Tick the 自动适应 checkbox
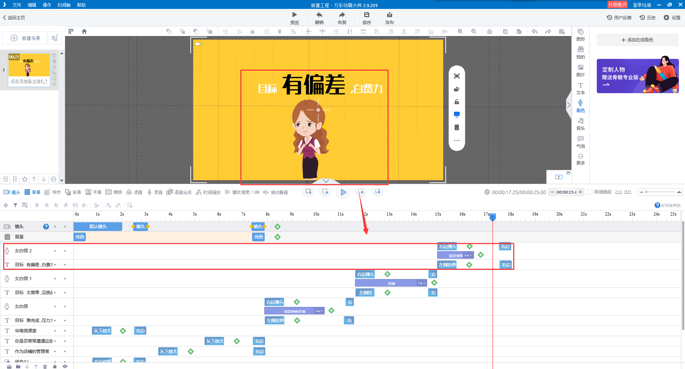The image size is (685, 369). click(x=590, y=192)
